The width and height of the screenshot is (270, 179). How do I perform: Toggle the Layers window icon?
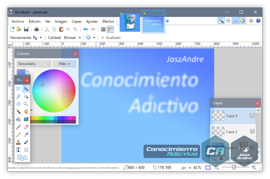click(235, 21)
